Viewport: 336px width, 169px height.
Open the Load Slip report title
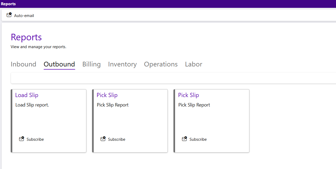[27, 95]
